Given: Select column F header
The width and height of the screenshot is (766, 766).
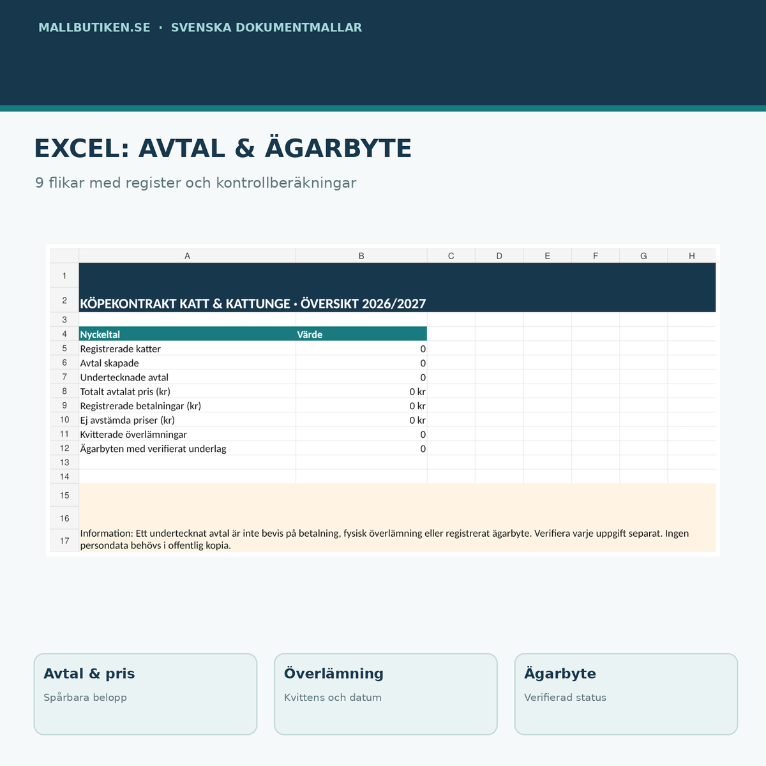Looking at the screenshot, I should click(596, 255).
